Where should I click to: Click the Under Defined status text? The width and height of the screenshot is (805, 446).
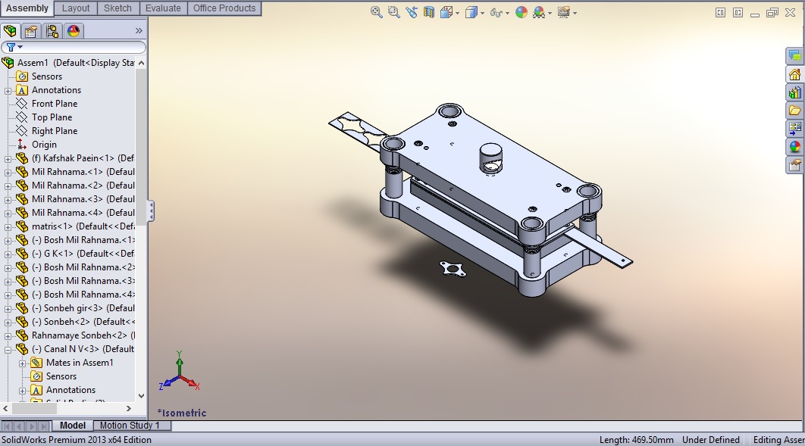710,440
